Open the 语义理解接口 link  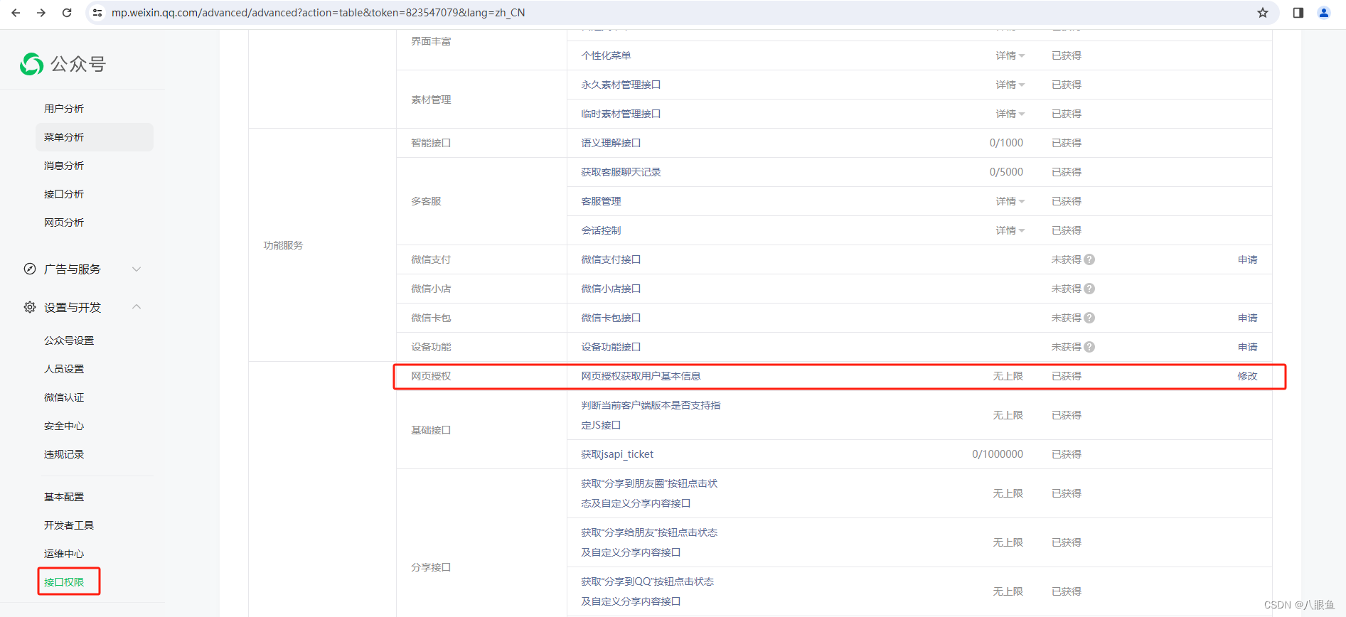pos(611,143)
